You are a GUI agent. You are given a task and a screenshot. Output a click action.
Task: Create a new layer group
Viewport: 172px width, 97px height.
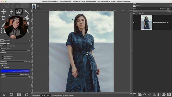click(140, 94)
